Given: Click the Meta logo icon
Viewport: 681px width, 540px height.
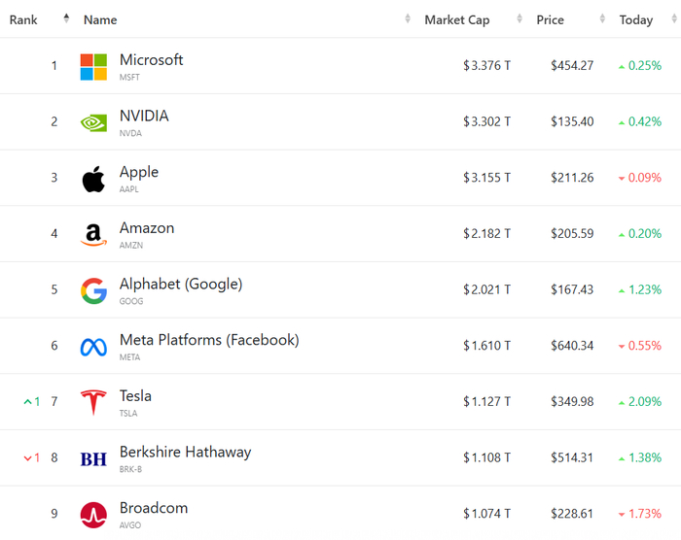Looking at the screenshot, I should pos(93,347).
